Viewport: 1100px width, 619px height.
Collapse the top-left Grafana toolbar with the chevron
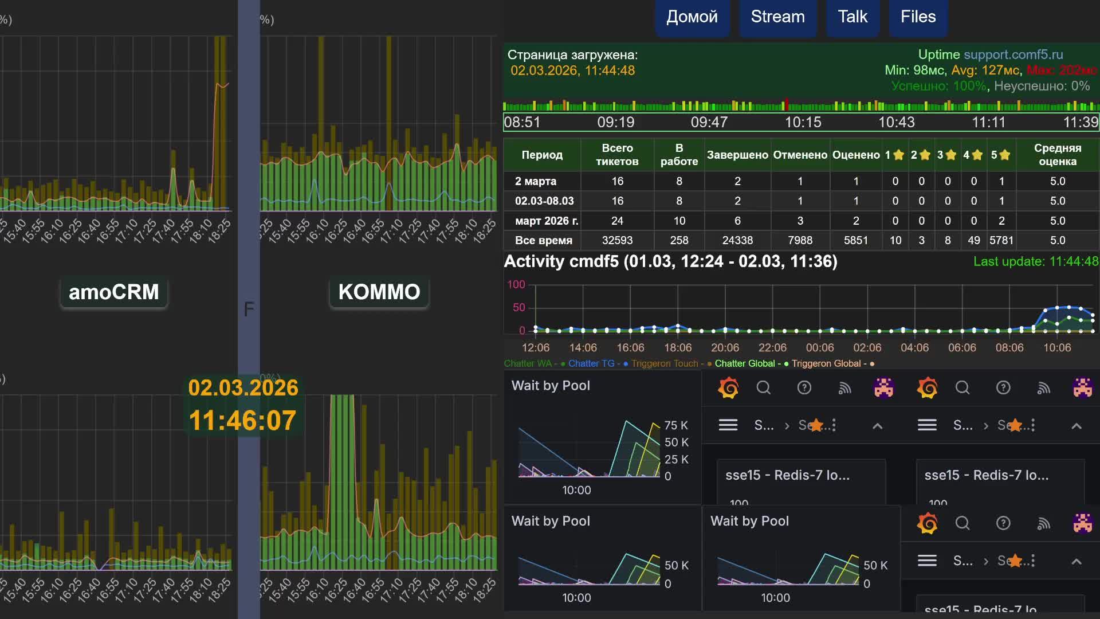click(877, 426)
